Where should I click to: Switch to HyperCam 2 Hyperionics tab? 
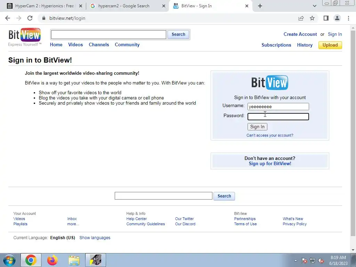pos(44,6)
